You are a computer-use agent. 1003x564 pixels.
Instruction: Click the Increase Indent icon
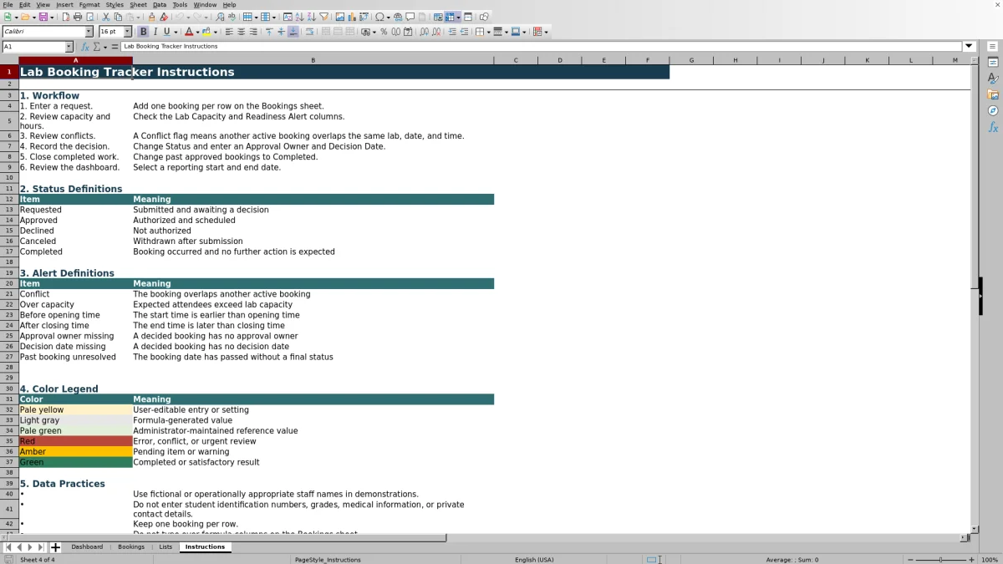(452, 32)
